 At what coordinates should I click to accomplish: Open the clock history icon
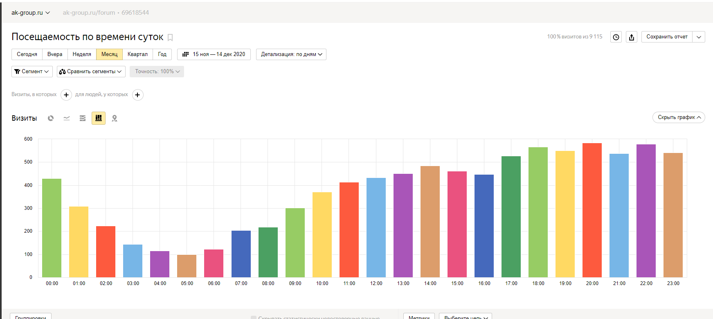[x=616, y=37]
